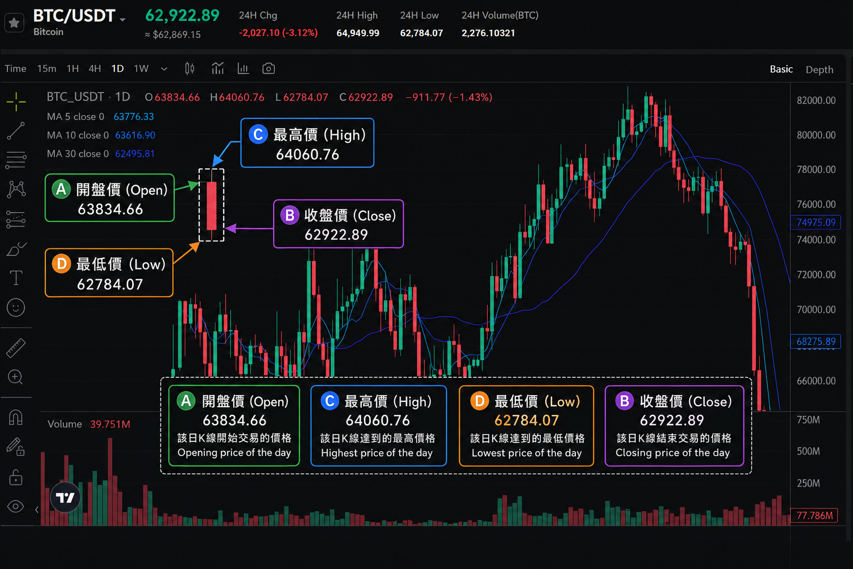Viewport: 853px width, 569px height.
Task: Click the MA 5 close indicator legend
Action: pos(100,117)
